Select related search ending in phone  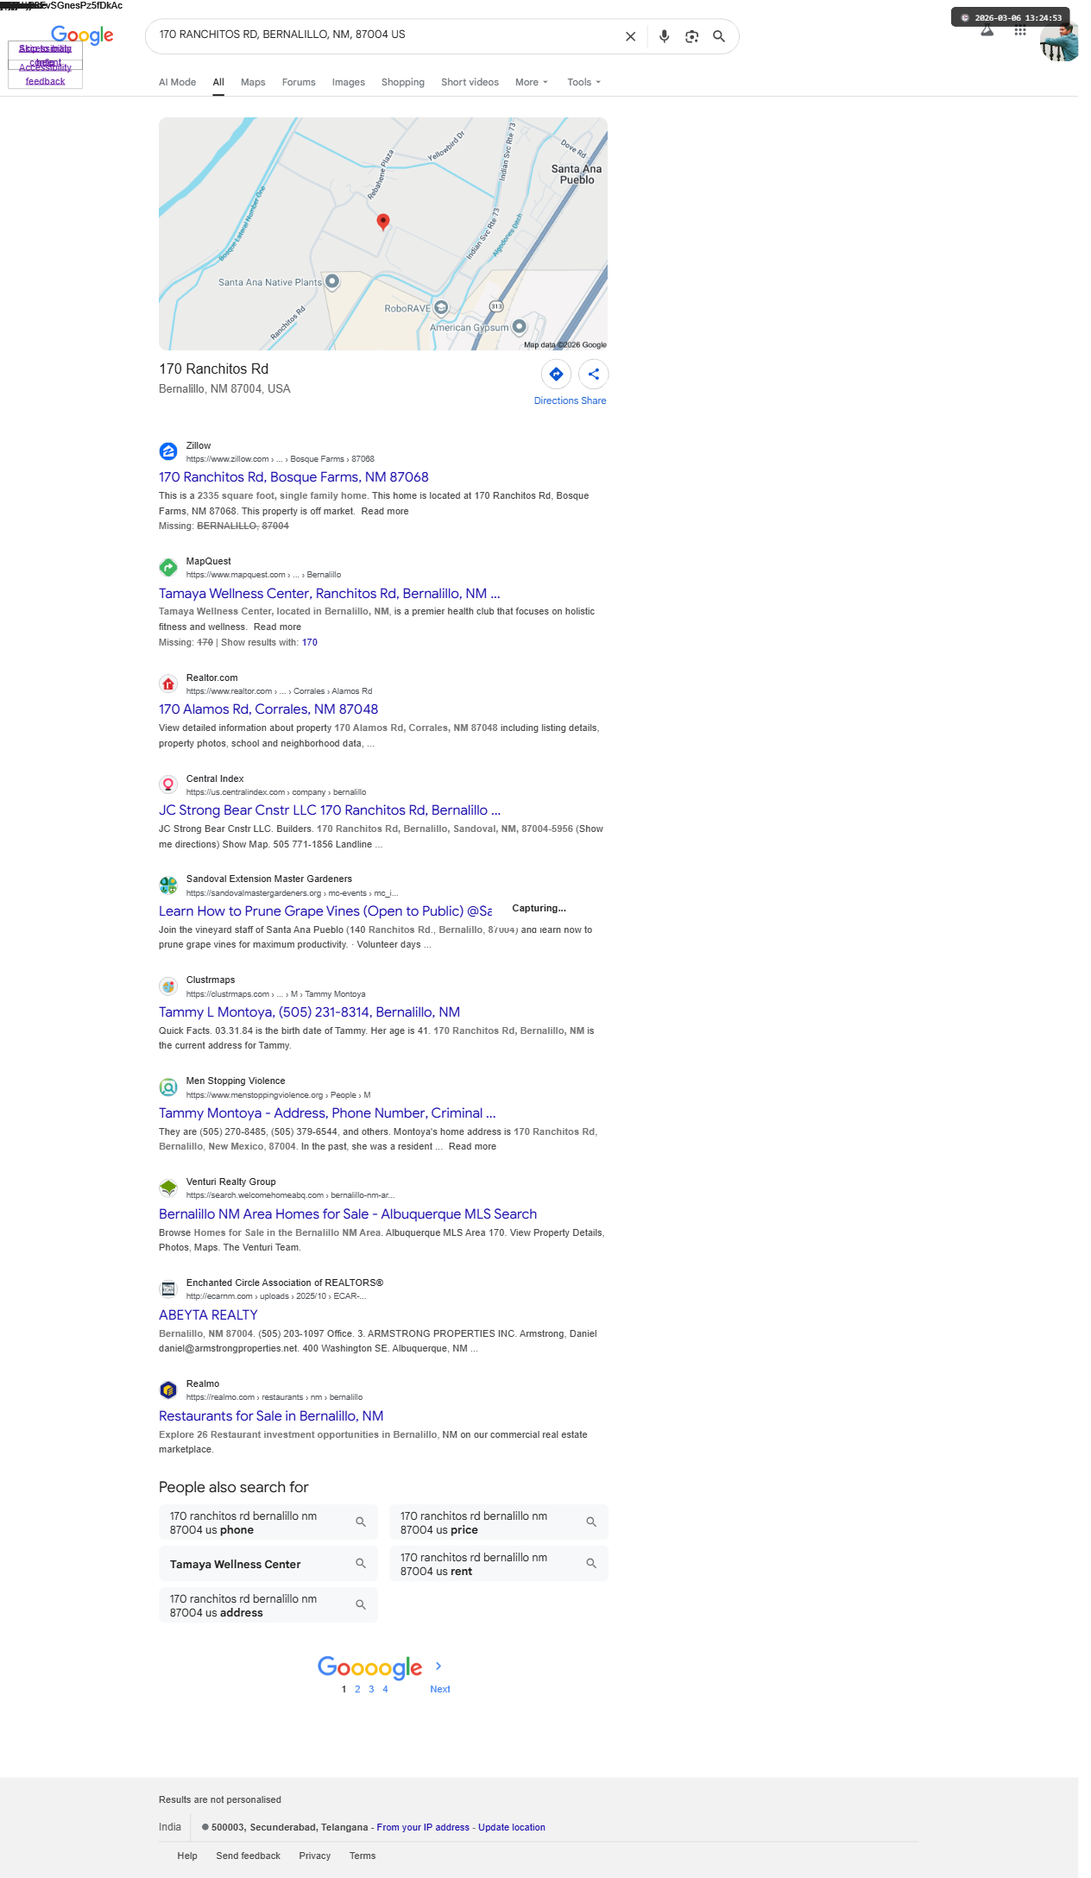(x=268, y=1522)
